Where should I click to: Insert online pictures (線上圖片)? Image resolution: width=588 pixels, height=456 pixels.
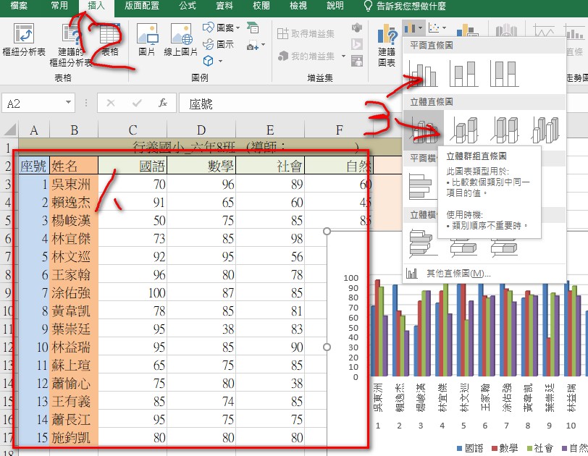181,40
